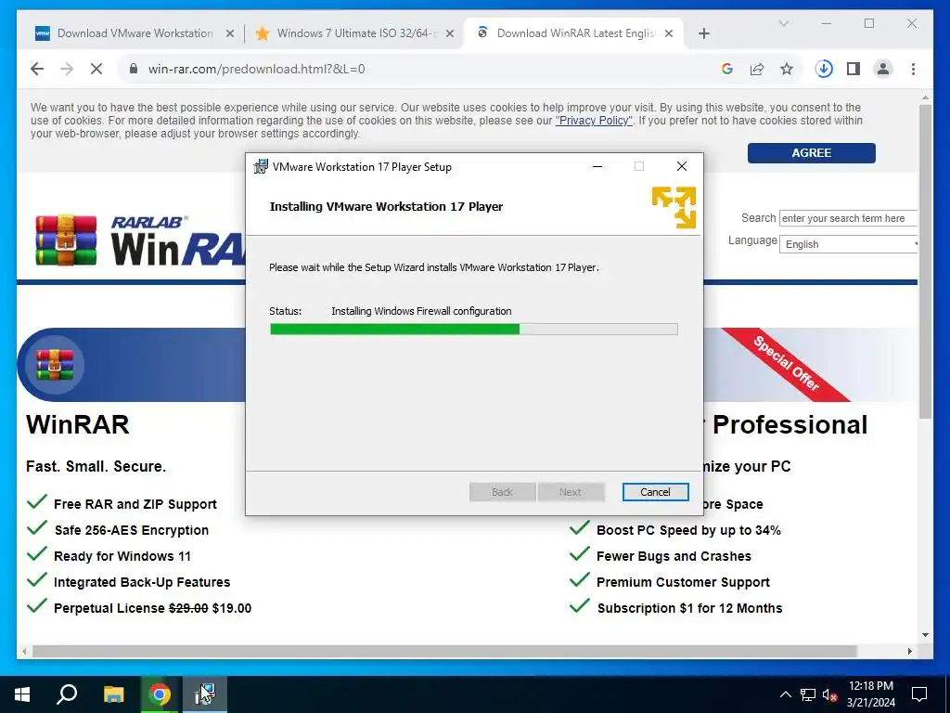Cancel the VMware Player installation
The width and height of the screenshot is (950, 713).
coord(655,492)
